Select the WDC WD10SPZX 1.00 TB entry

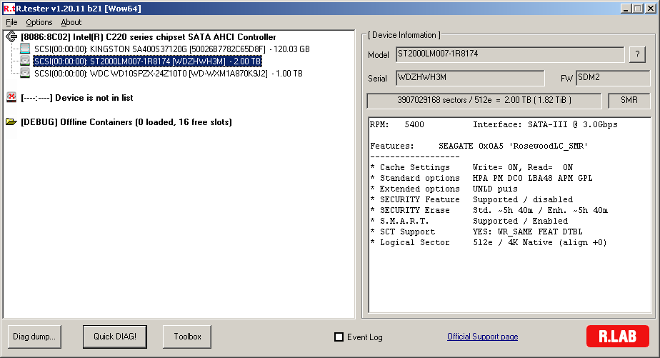click(x=168, y=73)
